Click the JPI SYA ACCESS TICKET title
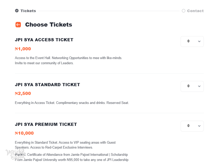The image size is (219, 163). tap(44, 40)
